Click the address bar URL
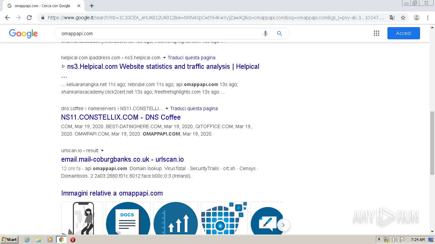 tap(216, 18)
